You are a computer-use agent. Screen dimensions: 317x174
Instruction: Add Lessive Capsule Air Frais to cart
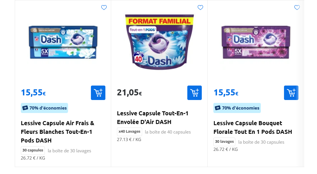point(98,93)
